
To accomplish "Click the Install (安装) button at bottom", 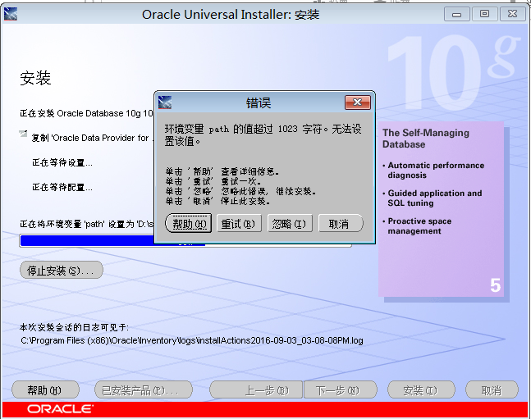I will pos(421,390).
